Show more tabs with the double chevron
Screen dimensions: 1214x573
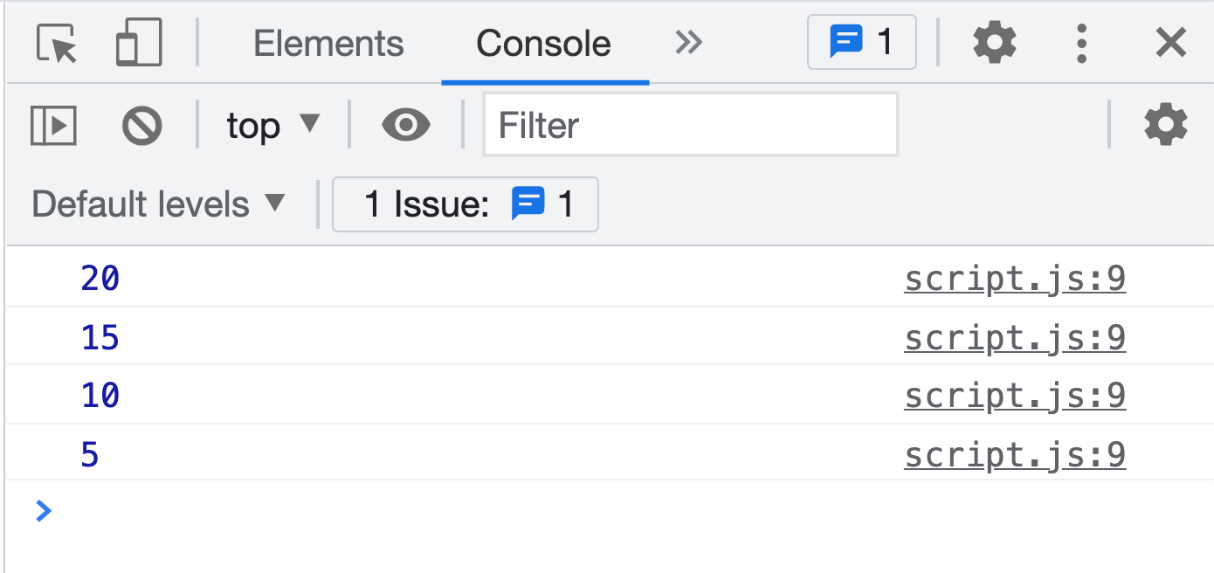coord(688,42)
